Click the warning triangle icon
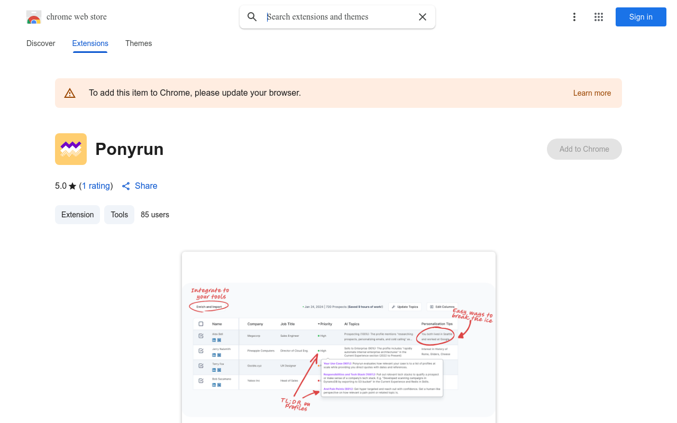The image size is (677, 423). 70,93
